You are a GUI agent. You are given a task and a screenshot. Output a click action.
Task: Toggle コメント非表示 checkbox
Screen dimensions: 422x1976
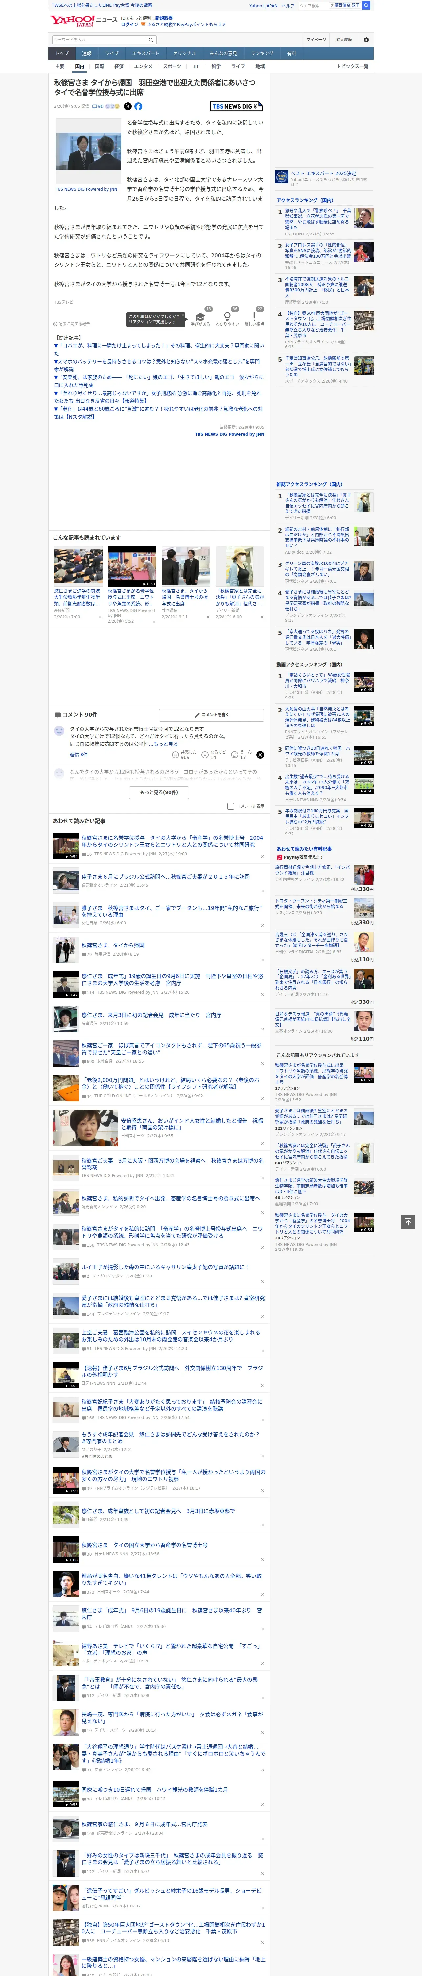tap(230, 806)
